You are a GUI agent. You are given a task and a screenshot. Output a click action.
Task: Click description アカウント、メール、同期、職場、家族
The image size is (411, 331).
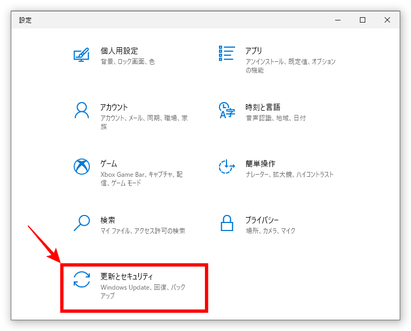click(x=144, y=123)
